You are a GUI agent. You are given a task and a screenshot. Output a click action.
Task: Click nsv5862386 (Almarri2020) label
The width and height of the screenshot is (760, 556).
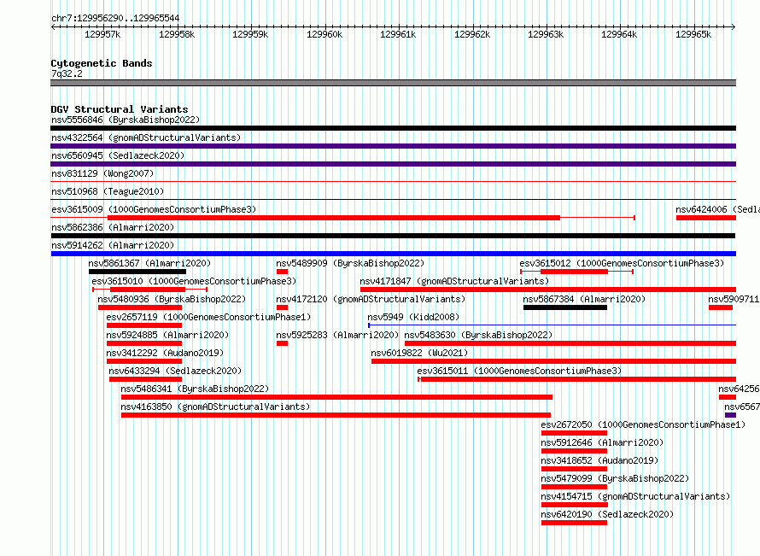pyautogui.click(x=113, y=227)
